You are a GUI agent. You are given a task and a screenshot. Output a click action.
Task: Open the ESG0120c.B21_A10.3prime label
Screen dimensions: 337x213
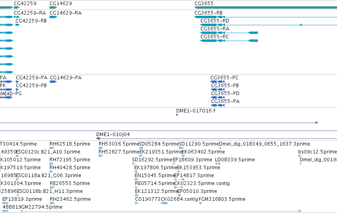point(48,152)
